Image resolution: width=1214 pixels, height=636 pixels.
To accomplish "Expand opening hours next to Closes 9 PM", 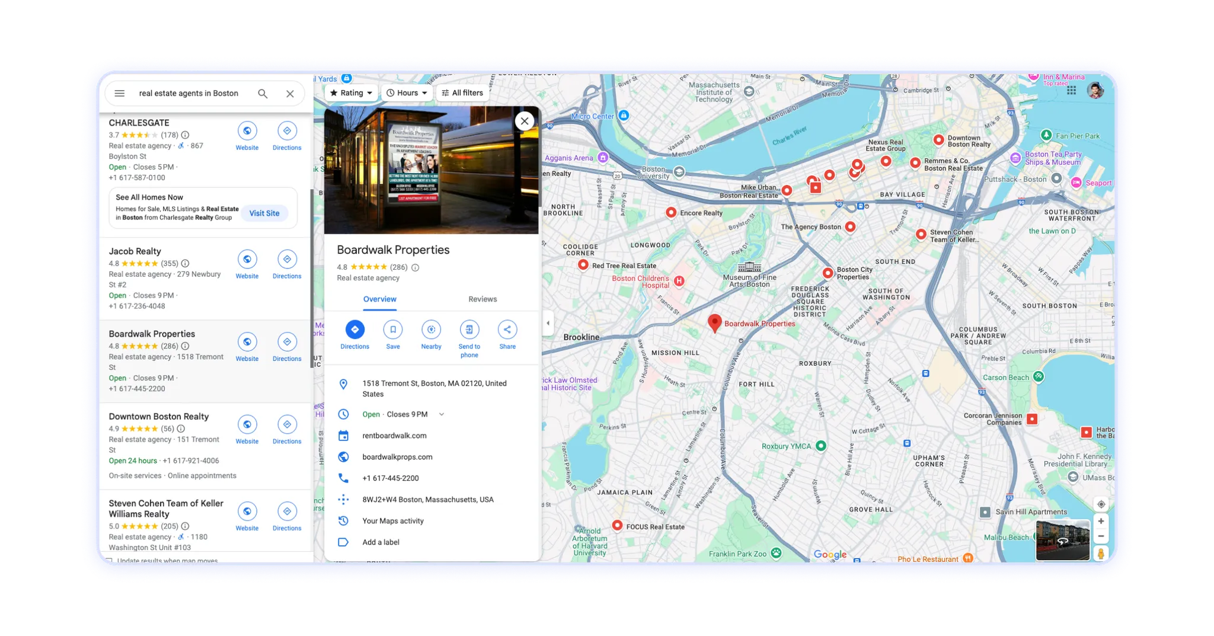I will pyautogui.click(x=442, y=415).
